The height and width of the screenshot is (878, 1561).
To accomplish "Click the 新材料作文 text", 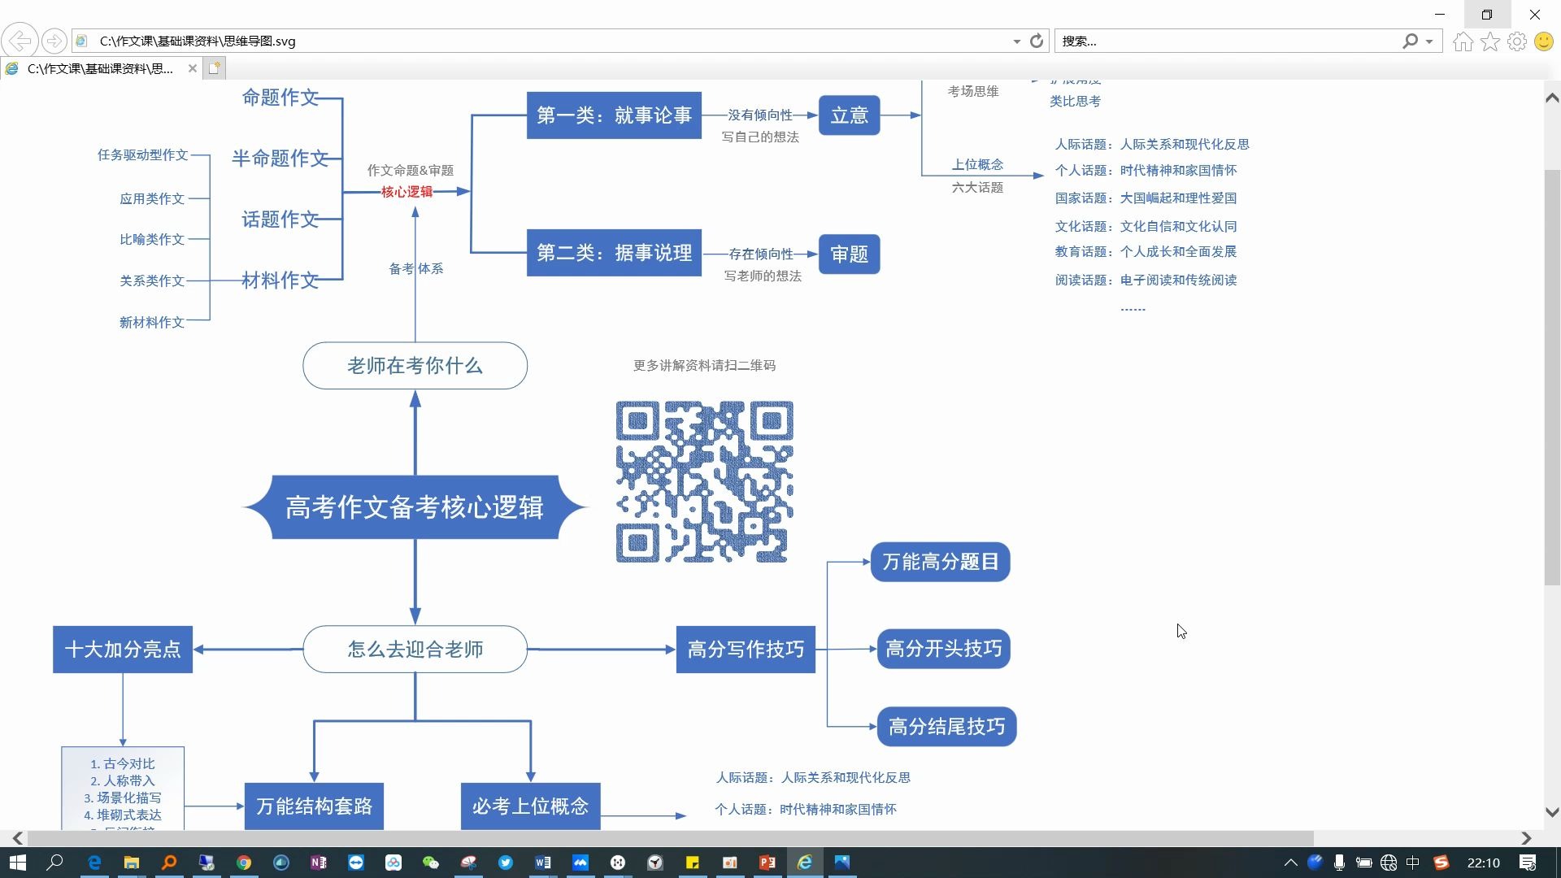I will pos(152,322).
